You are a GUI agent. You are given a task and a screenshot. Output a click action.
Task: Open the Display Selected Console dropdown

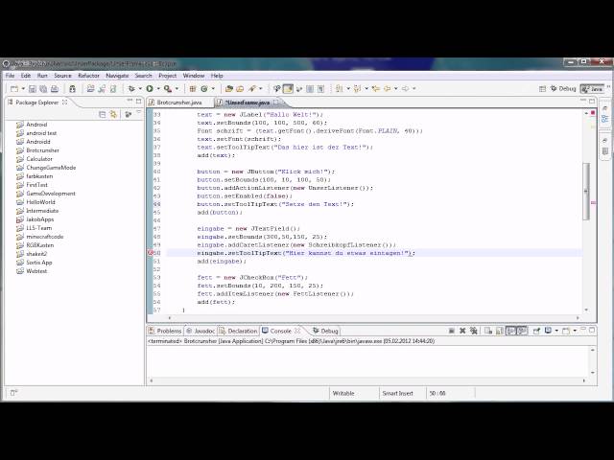point(556,331)
